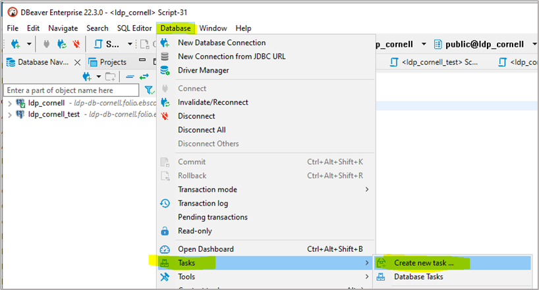Click the JDBC URL database stack icon

coord(165,57)
